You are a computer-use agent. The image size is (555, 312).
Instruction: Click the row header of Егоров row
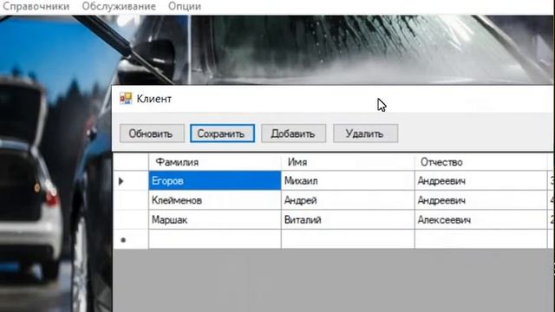pos(131,181)
